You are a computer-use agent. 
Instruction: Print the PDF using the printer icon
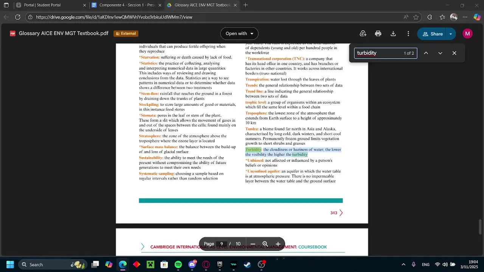[x=378, y=34]
